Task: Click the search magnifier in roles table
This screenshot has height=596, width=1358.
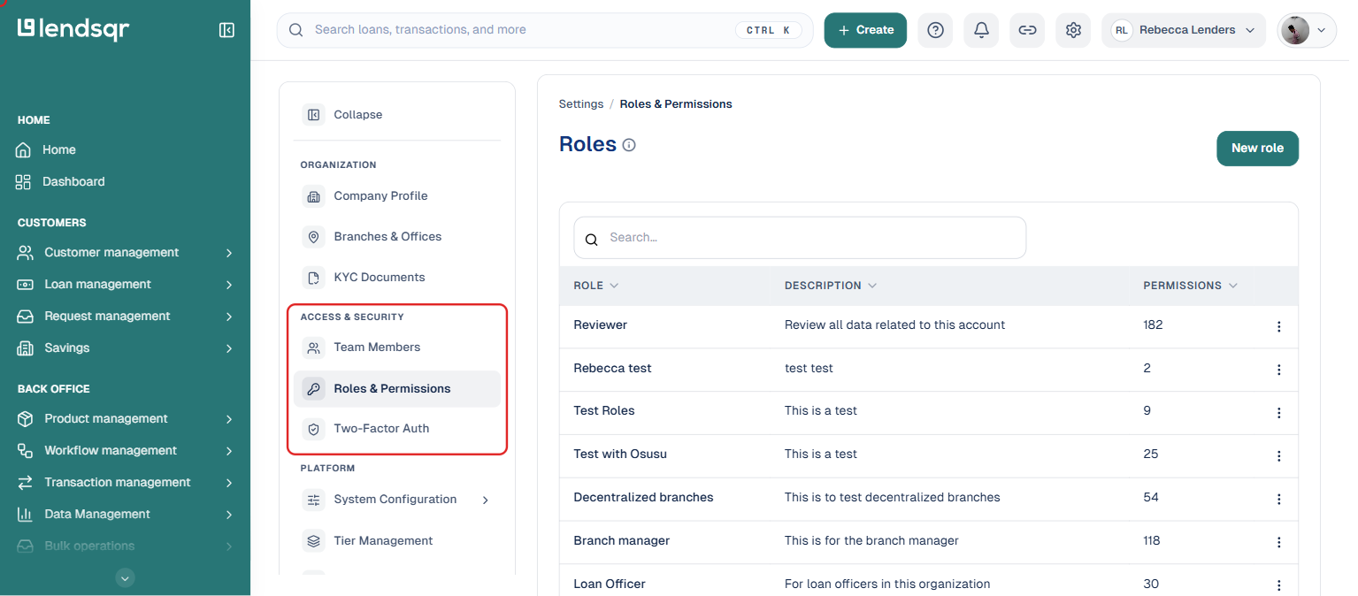Action: pos(592,239)
